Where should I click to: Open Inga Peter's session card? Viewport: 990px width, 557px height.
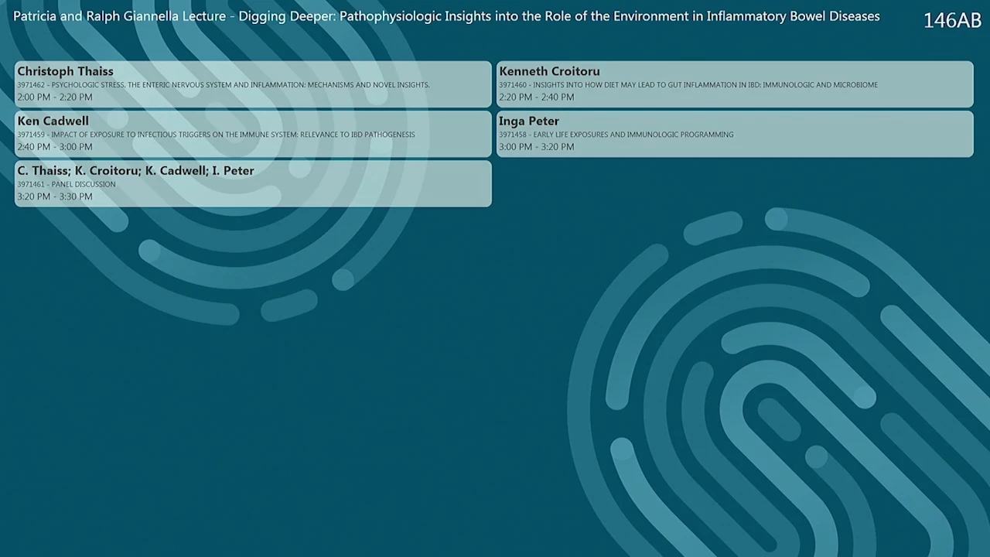(735, 134)
